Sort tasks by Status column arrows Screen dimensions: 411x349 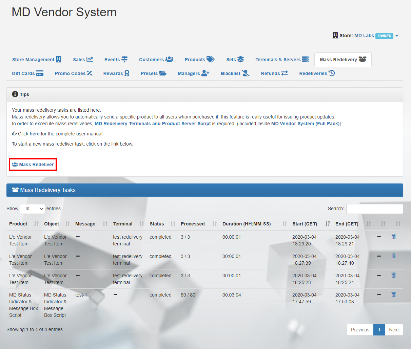[x=173, y=224]
